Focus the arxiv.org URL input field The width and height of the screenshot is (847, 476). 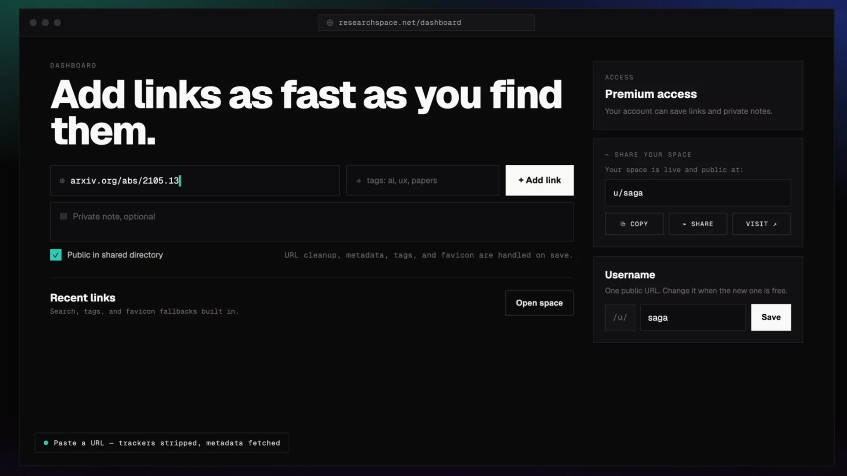click(x=195, y=180)
